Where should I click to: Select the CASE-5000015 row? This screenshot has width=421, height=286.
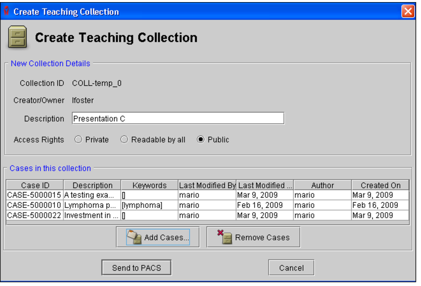[35, 195]
